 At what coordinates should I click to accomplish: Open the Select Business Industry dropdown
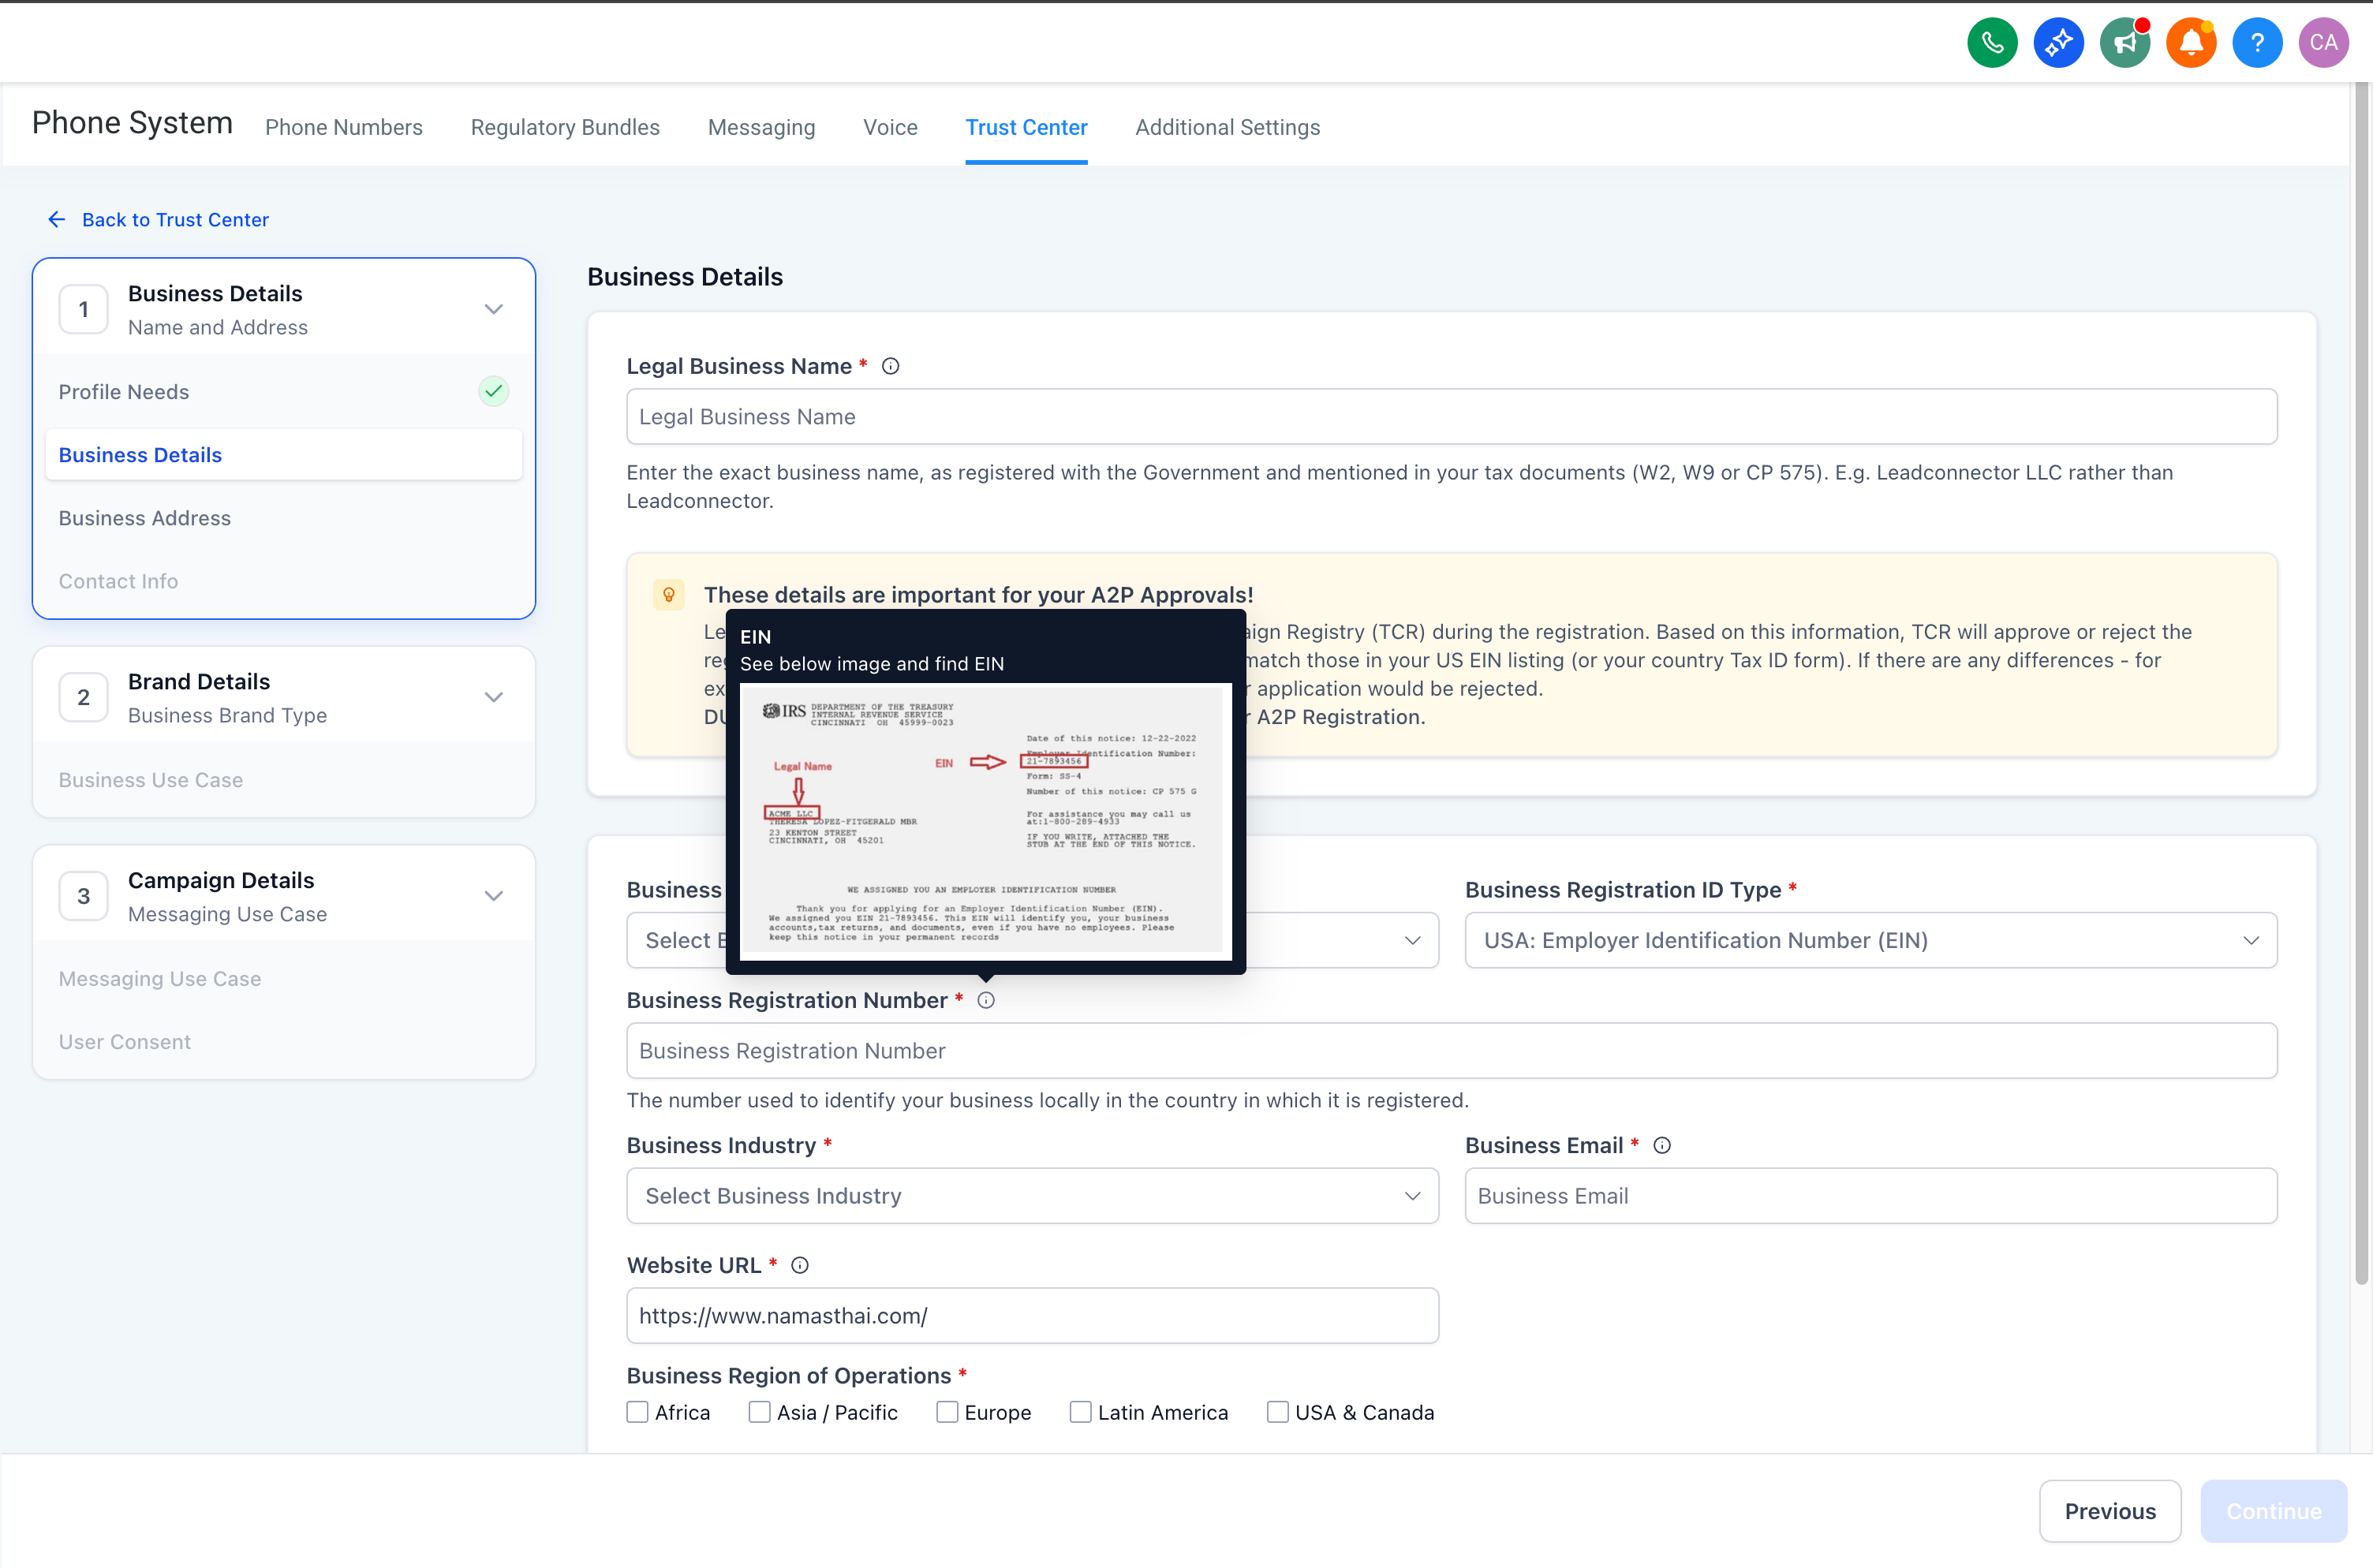1032,1196
